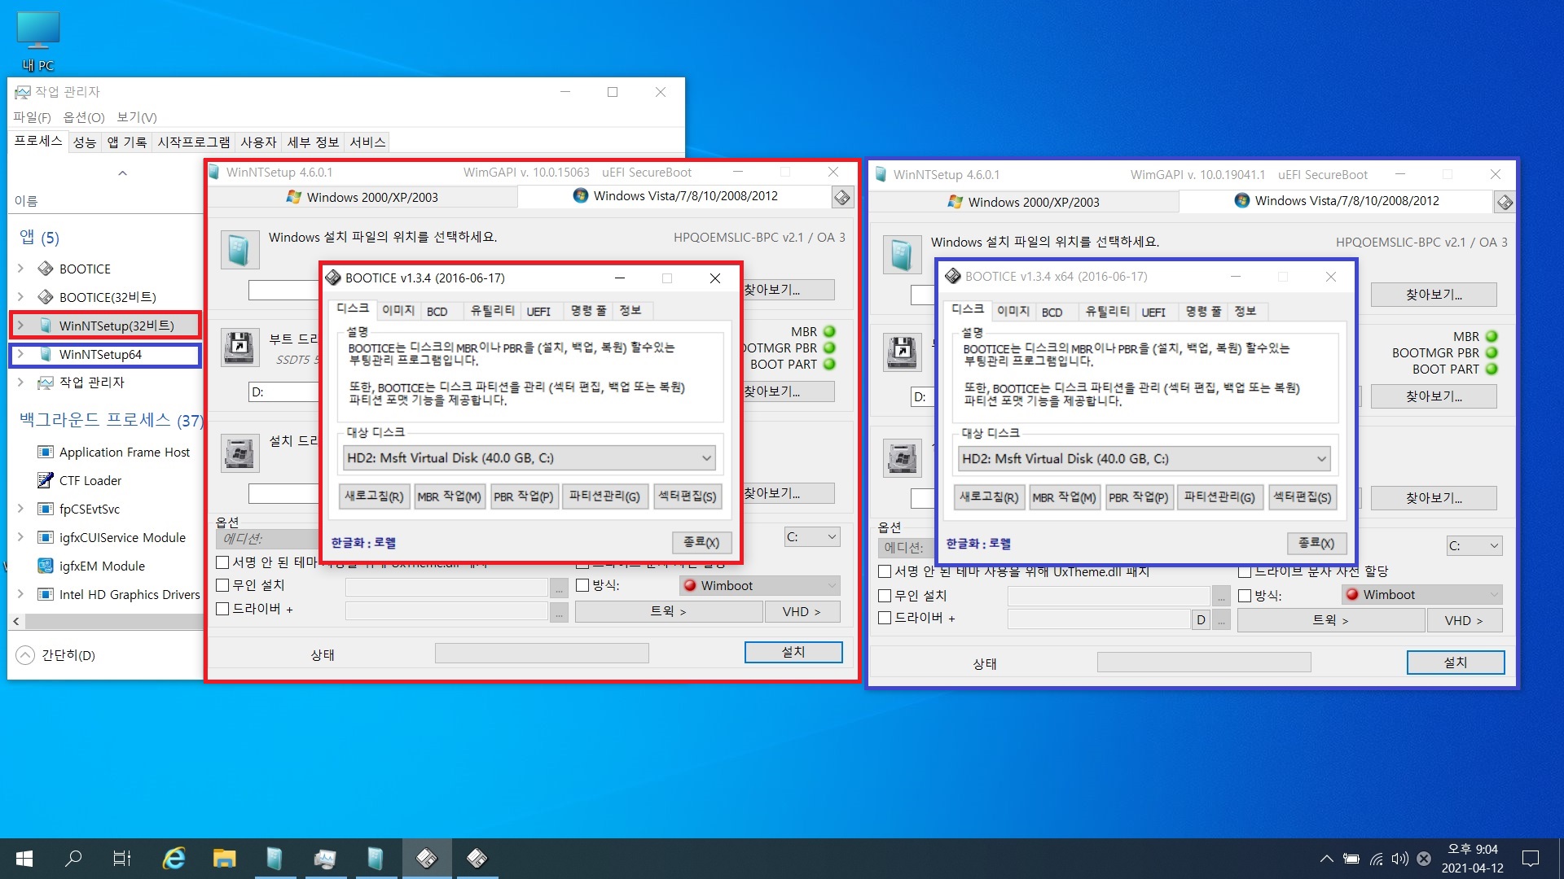Open Task Manager File menu
The image size is (1564, 879).
(32, 117)
